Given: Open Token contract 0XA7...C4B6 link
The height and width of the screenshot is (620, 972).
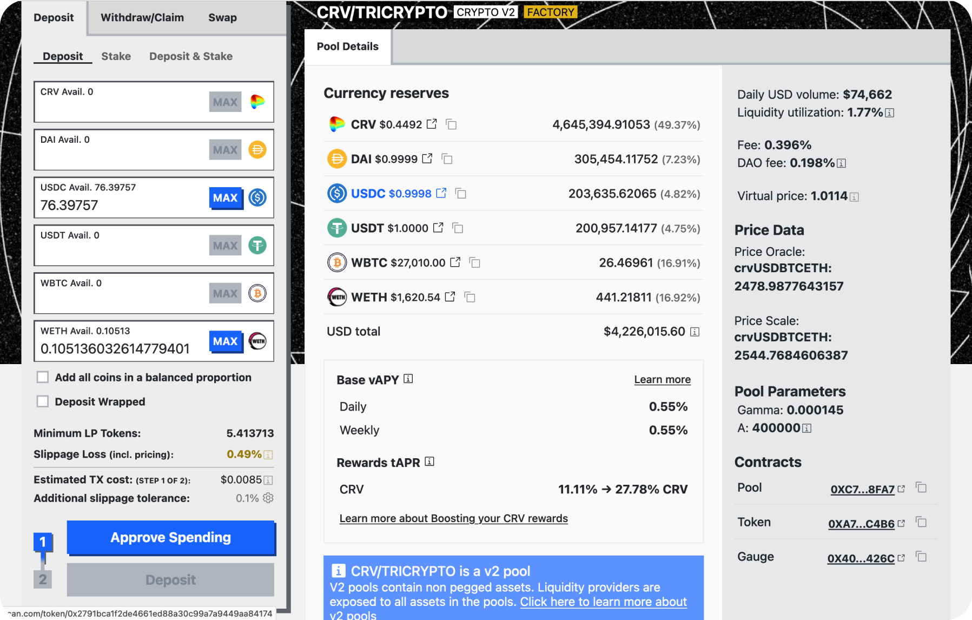Looking at the screenshot, I should pyautogui.click(x=861, y=524).
